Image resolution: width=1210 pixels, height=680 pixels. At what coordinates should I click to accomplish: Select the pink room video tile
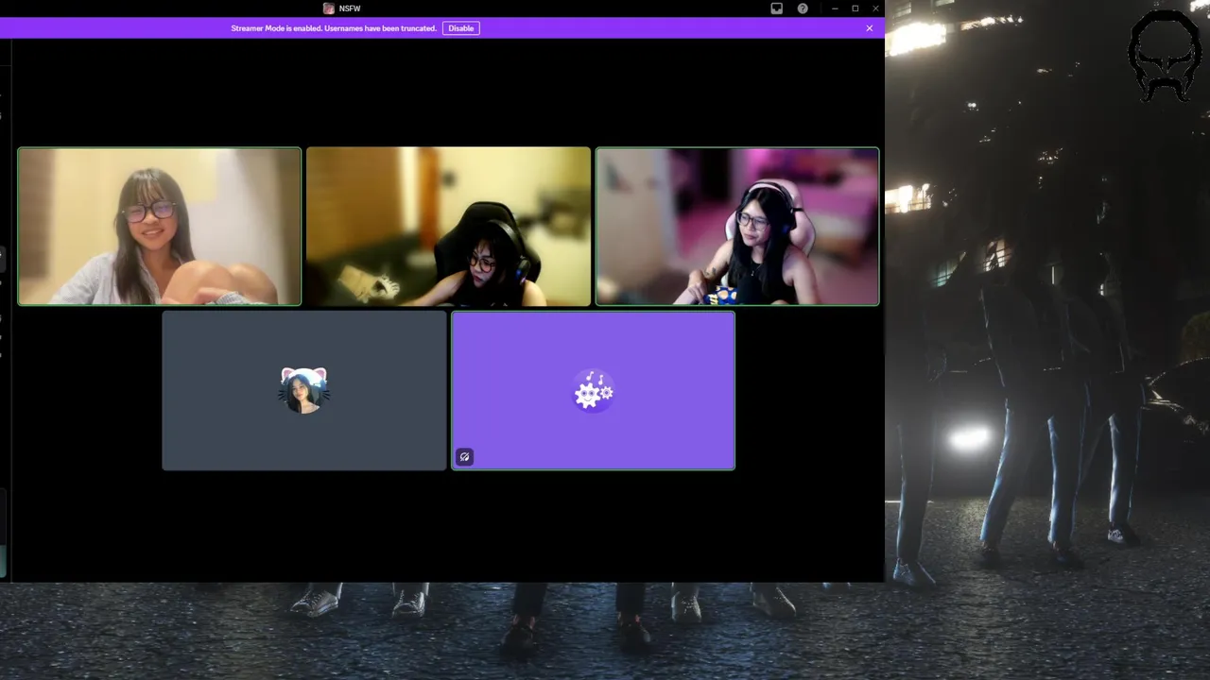point(737,227)
